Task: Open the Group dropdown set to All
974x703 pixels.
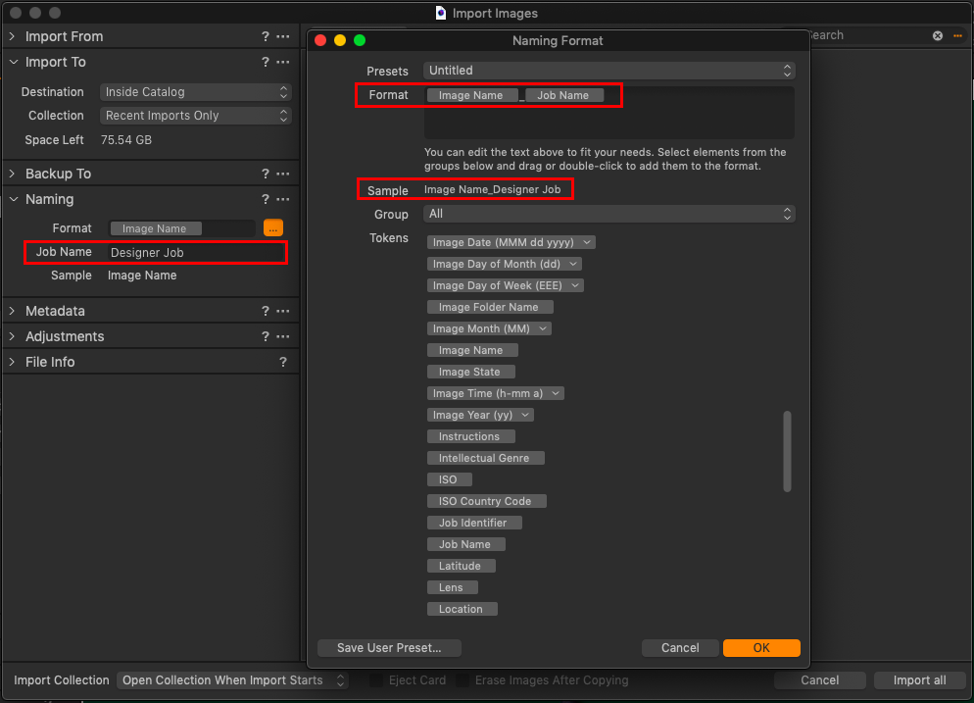Action: coord(609,214)
